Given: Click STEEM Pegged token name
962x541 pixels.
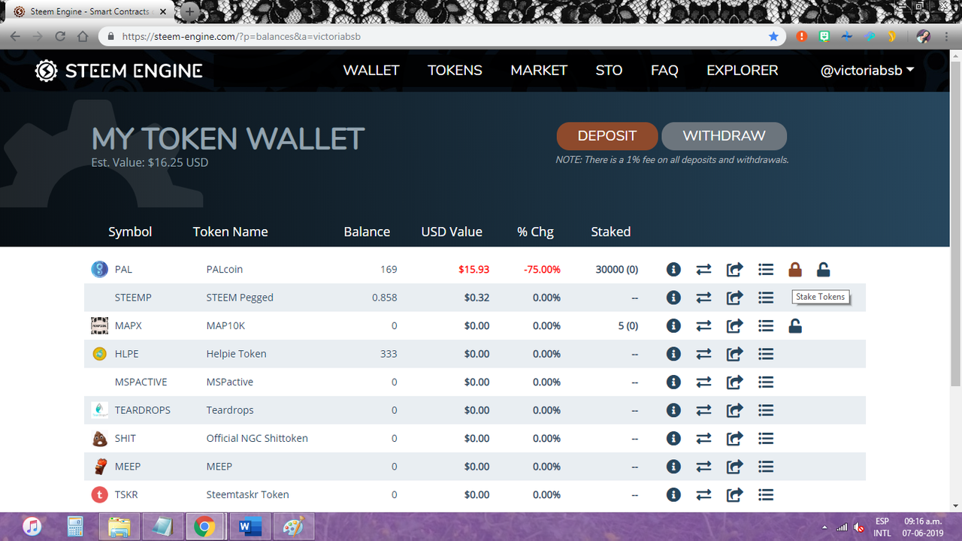Looking at the screenshot, I should click(x=240, y=298).
